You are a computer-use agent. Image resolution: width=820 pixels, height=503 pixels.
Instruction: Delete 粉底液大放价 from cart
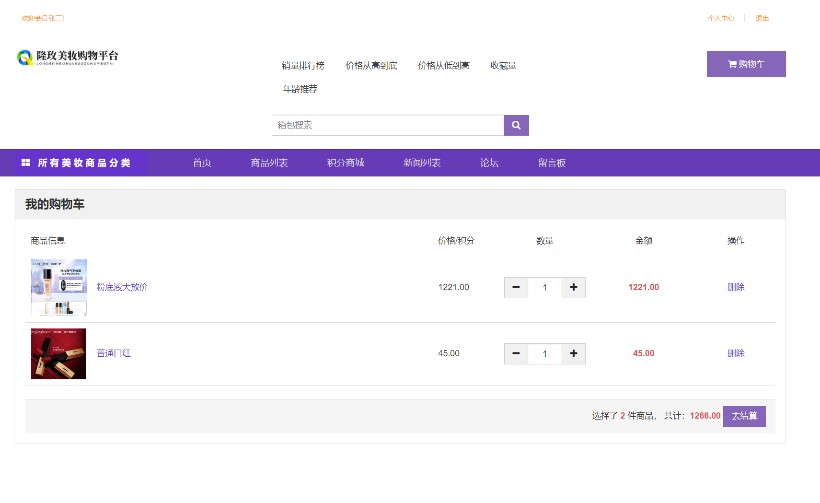tap(736, 287)
